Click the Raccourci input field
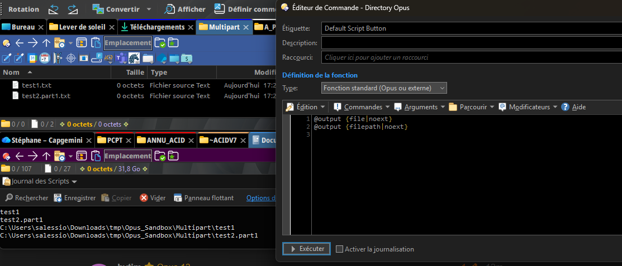This screenshot has width=622, height=266. (471, 57)
